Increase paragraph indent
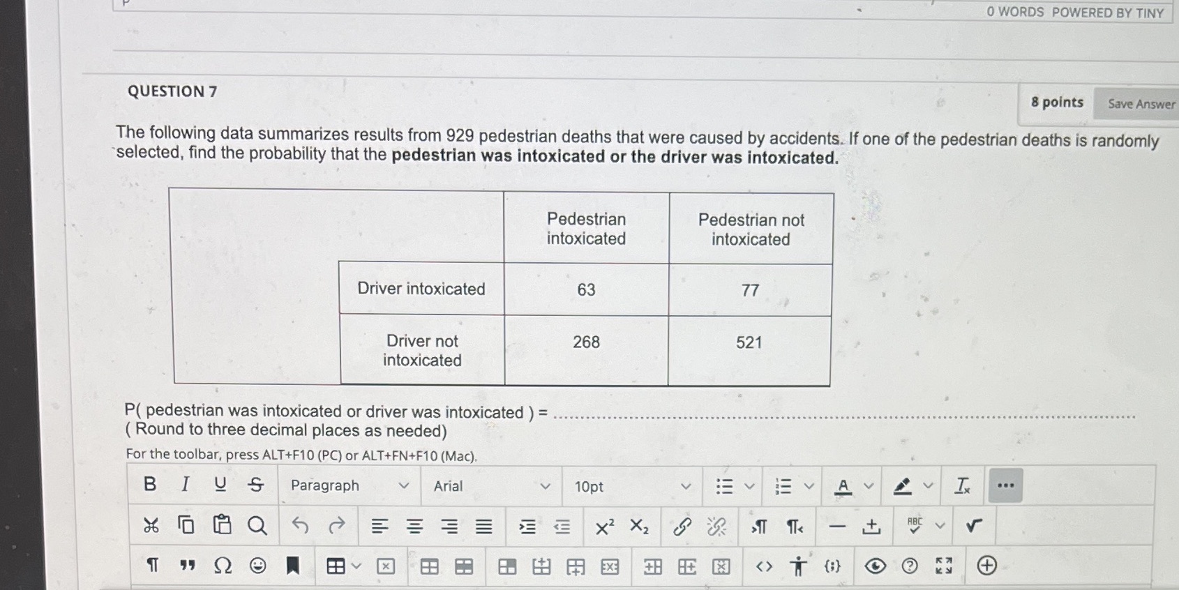Image resolution: width=1179 pixels, height=590 pixels. click(x=527, y=527)
